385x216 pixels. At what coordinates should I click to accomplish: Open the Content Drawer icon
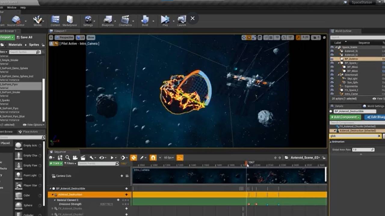coord(55,19)
